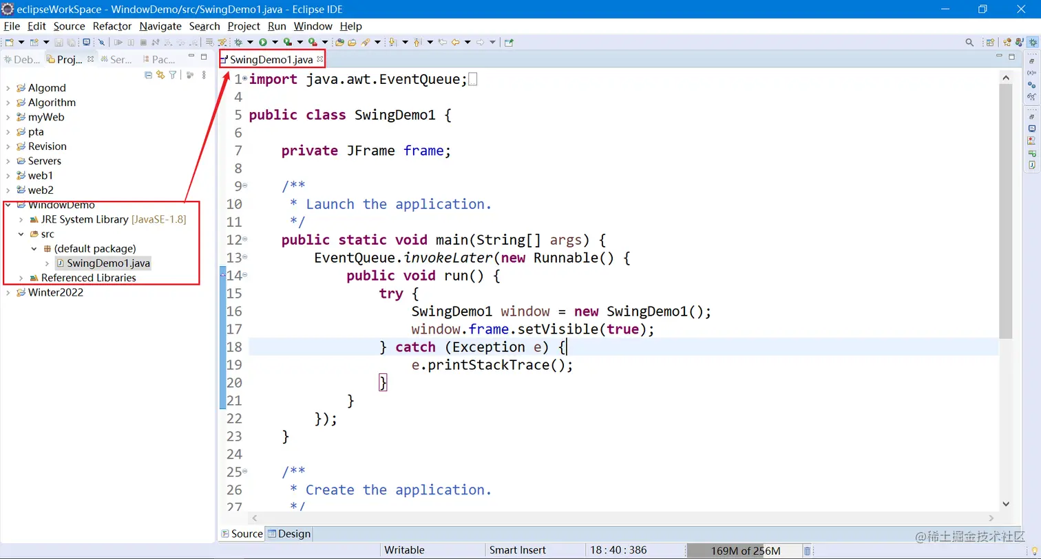Screen dimensions: 1041x559
Task: Toggle the Debug perspective button
Action: click(1033, 42)
